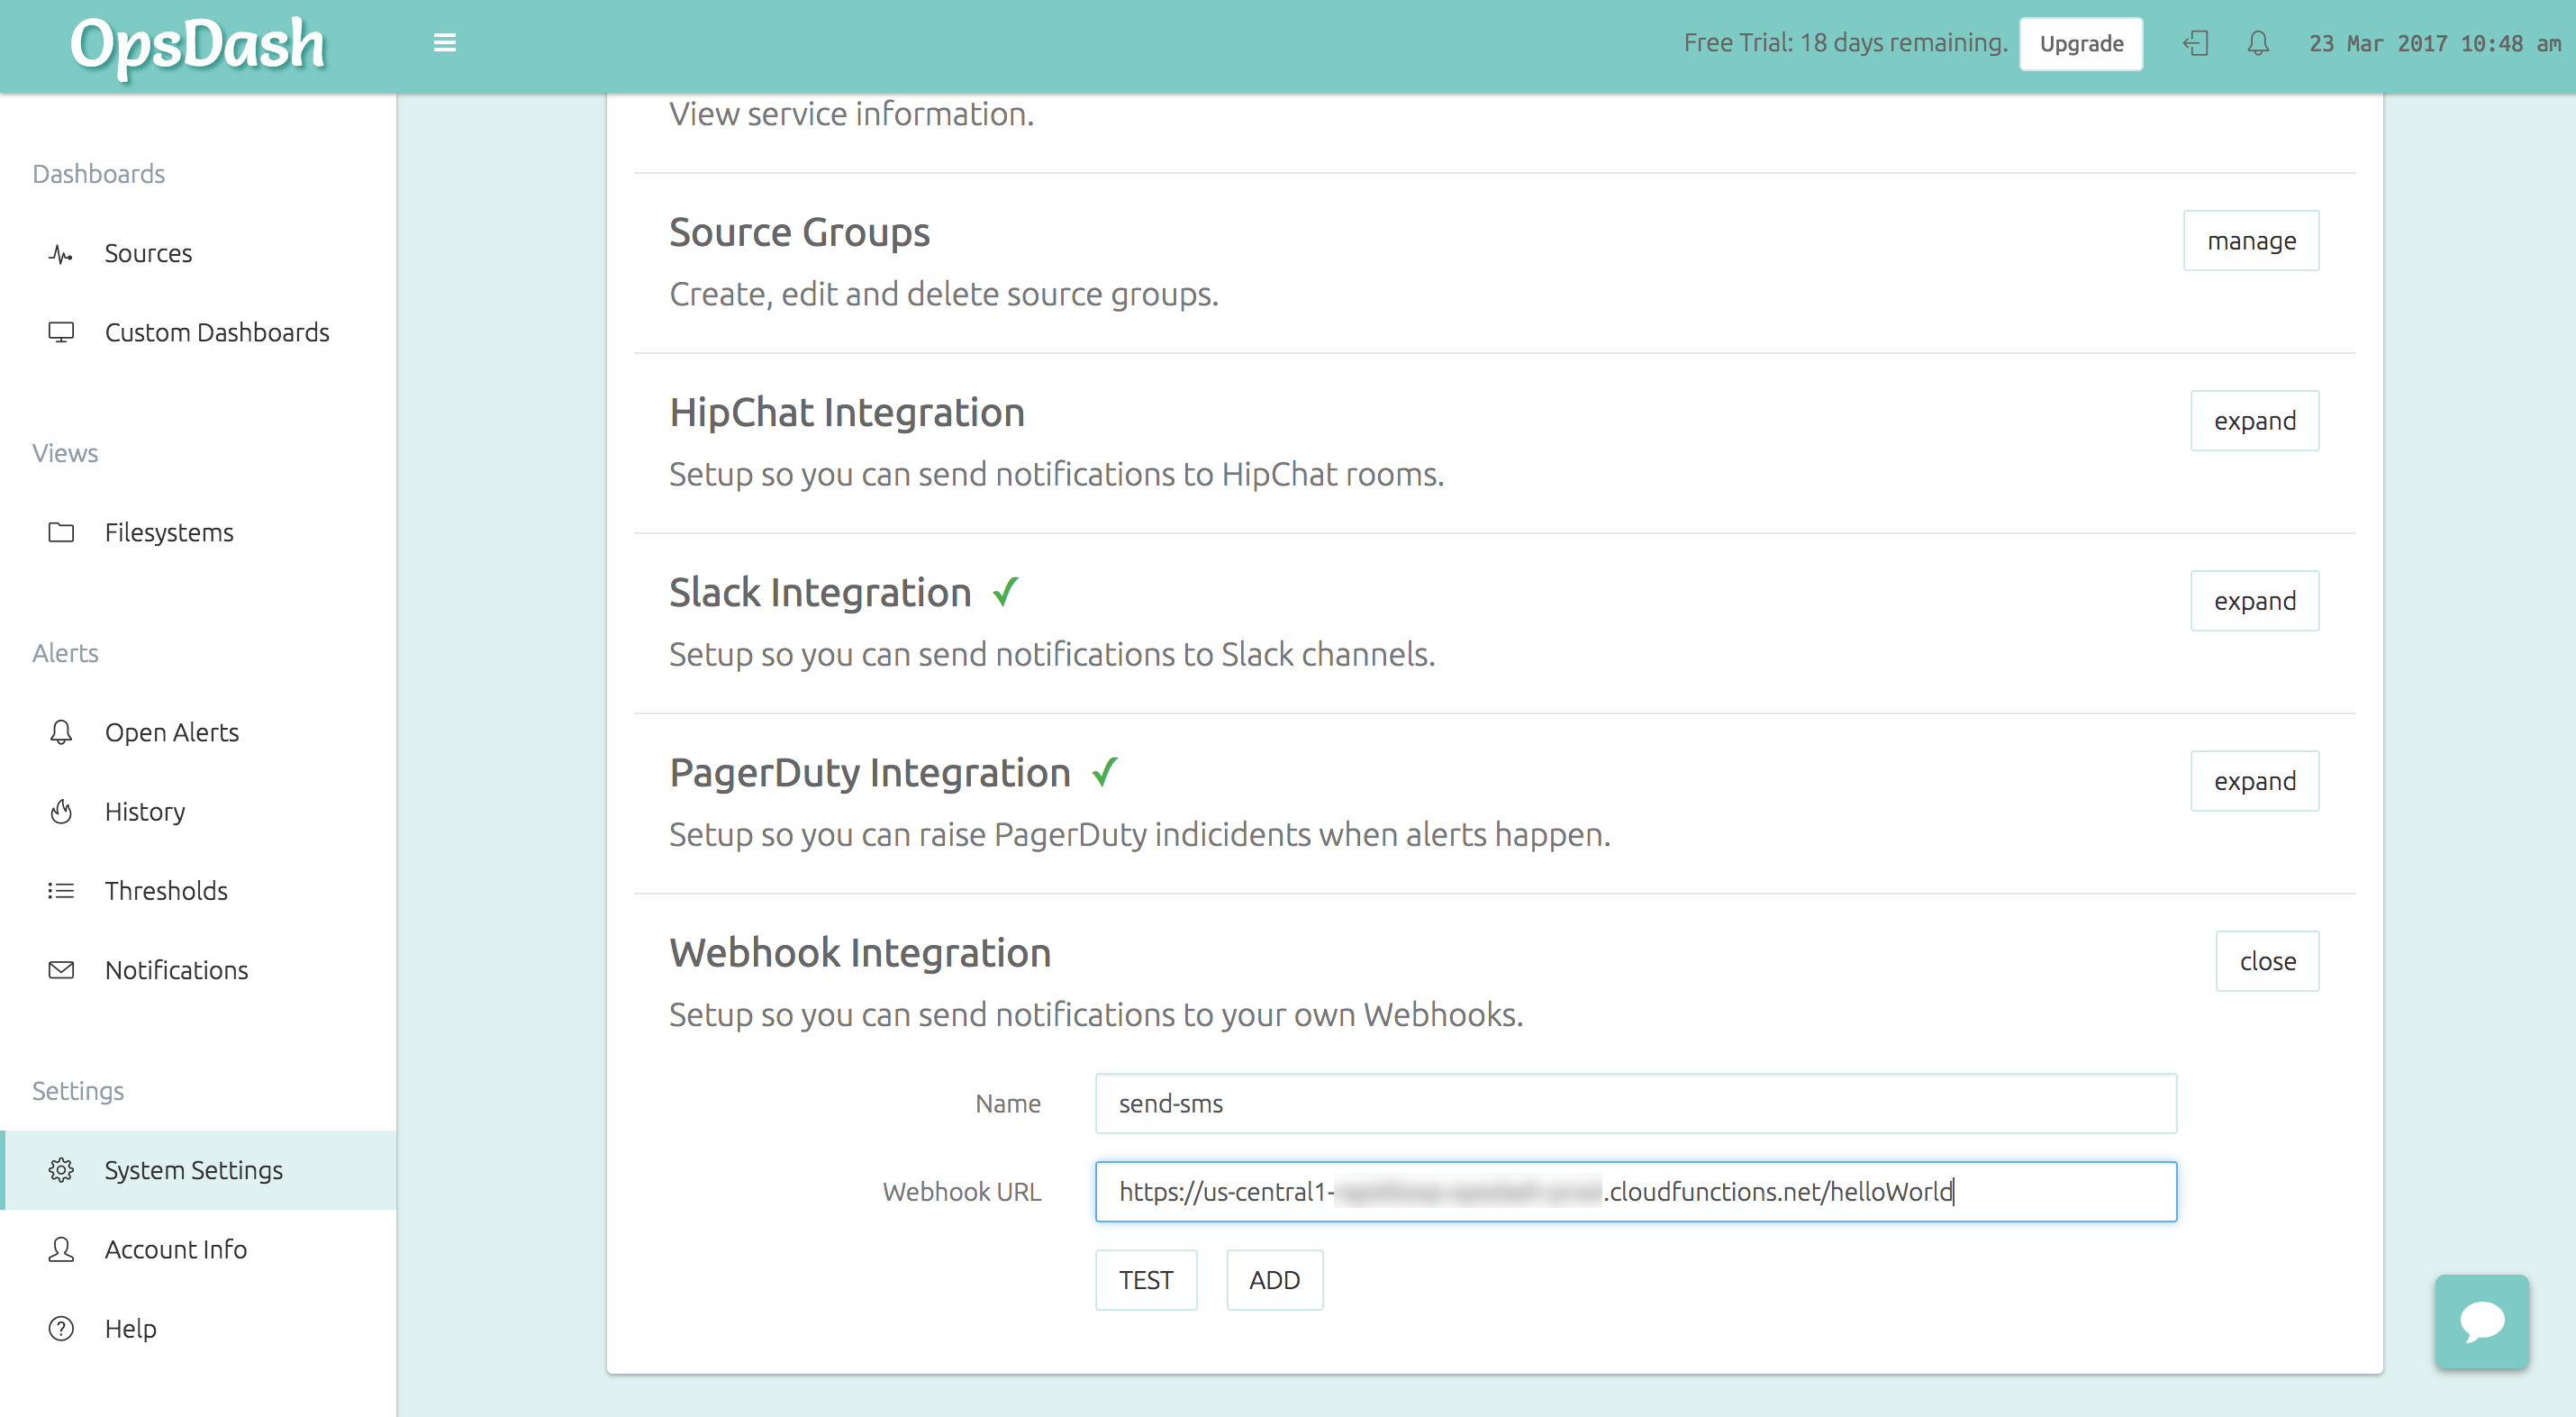Click the Free Trial days remaining text

[1845, 43]
